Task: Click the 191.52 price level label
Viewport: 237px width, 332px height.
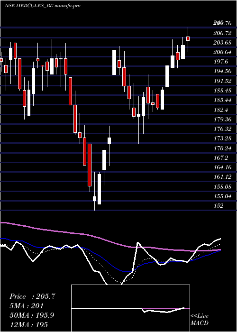Action: pos(222,81)
